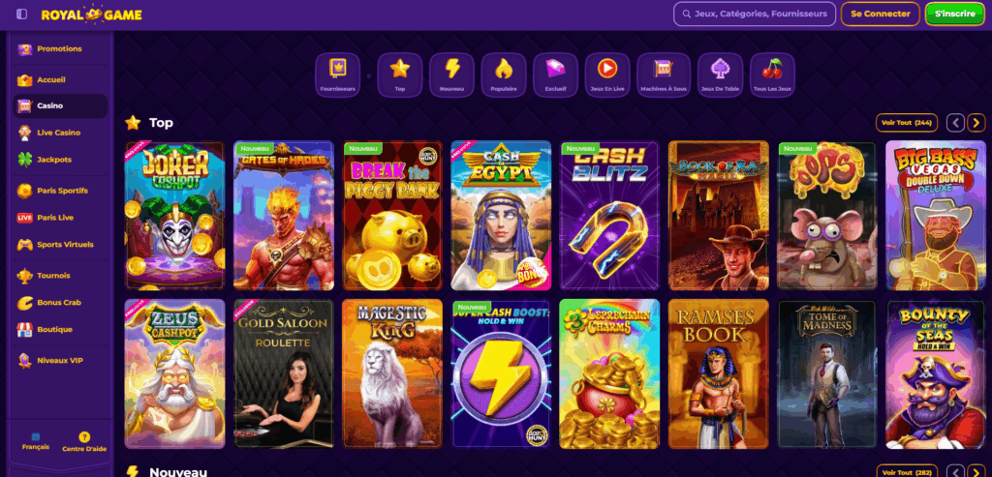Focus the game search field
Screen dimensions: 992x477
(754, 14)
